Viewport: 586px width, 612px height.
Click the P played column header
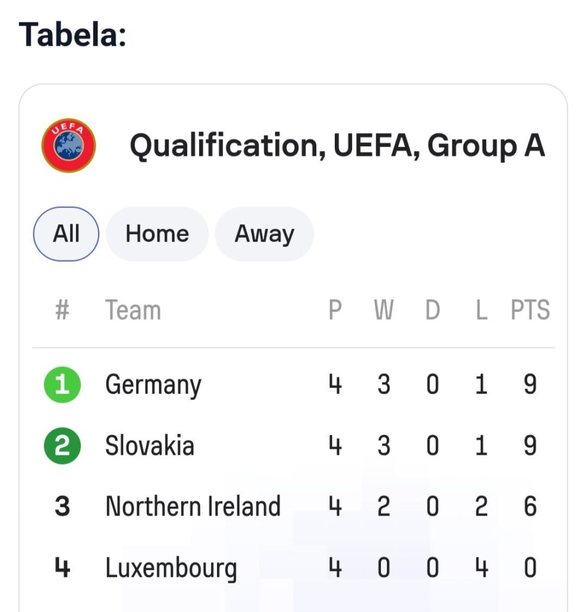click(335, 311)
